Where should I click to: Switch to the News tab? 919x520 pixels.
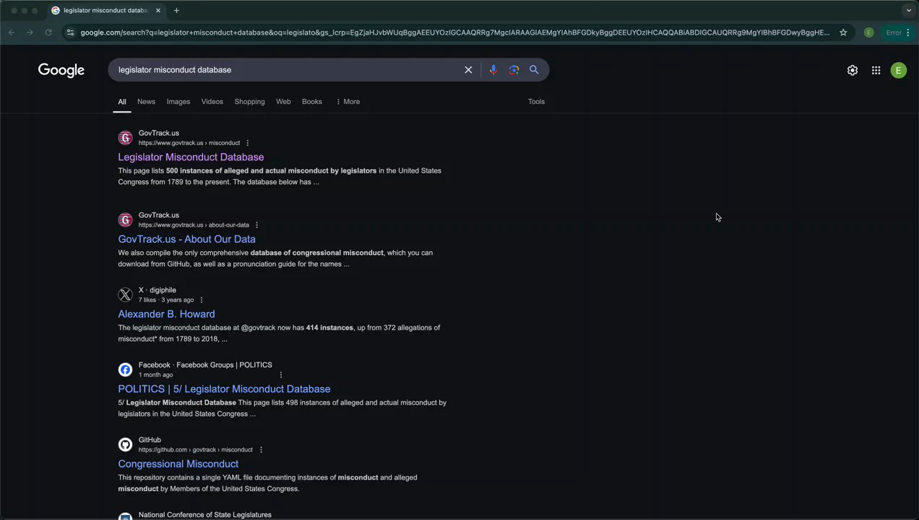[x=146, y=102]
